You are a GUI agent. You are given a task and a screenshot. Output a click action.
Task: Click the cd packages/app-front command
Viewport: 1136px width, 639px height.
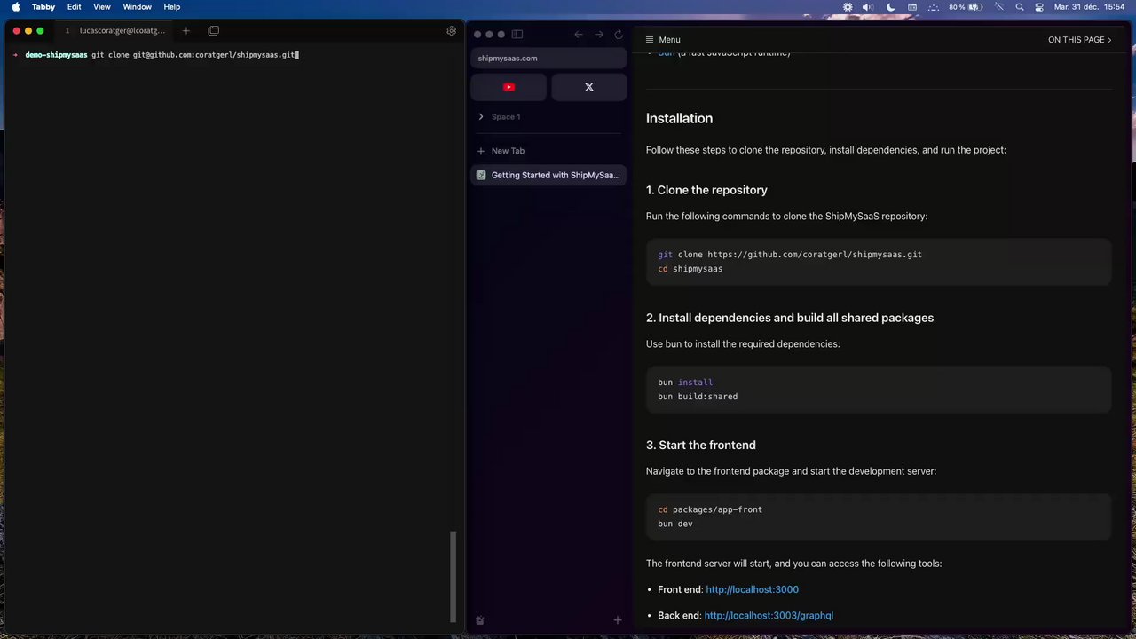[710, 509]
